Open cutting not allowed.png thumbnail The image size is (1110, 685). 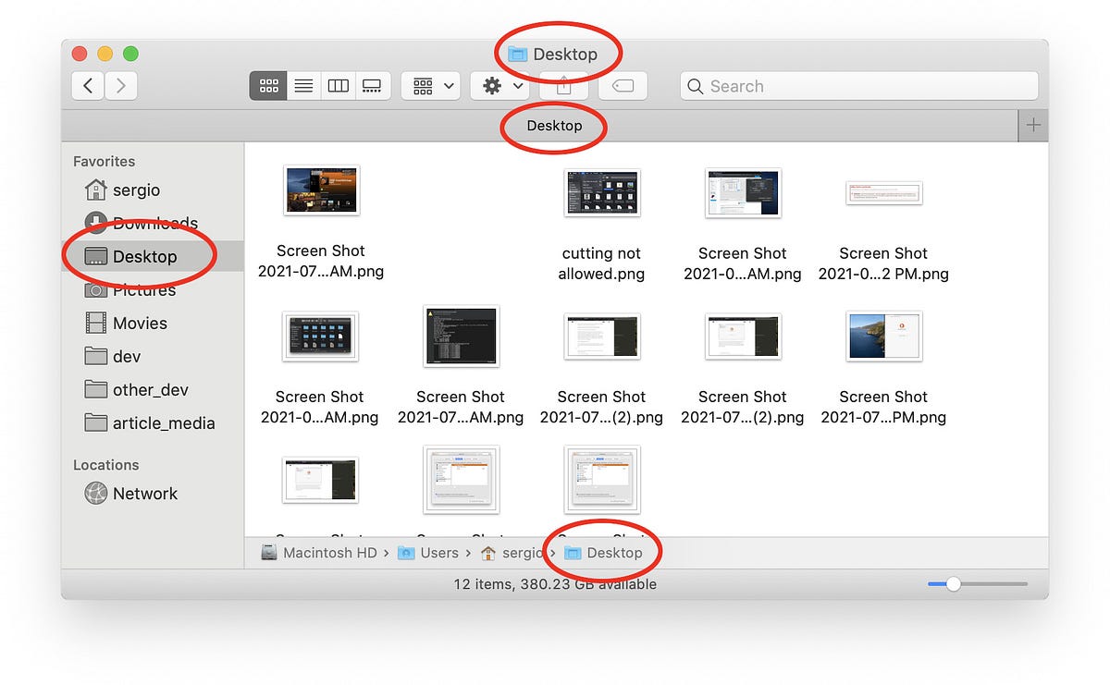point(601,193)
